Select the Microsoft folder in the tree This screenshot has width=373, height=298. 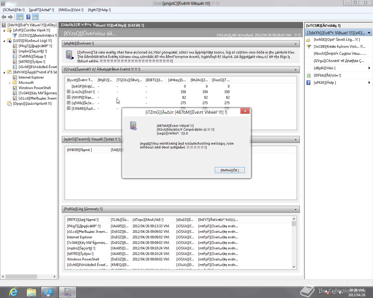26,83
